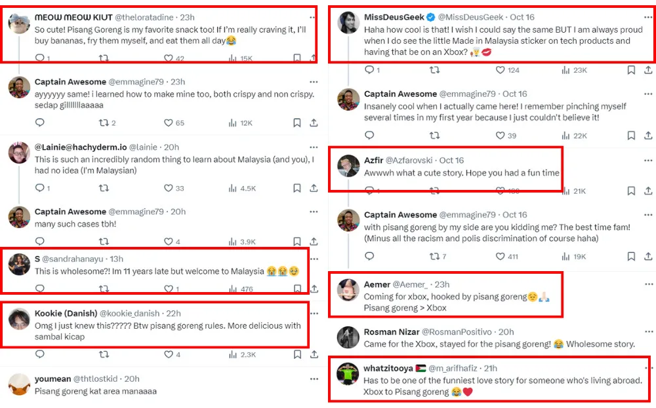Like MissDeusGeek's Made in Malaysia tweet
656x408 pixels.
[x=501, y=70]
